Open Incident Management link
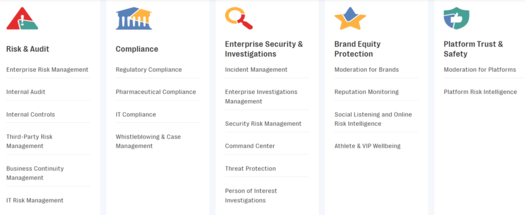Screen dimensions: 525x215 point(256,70)
